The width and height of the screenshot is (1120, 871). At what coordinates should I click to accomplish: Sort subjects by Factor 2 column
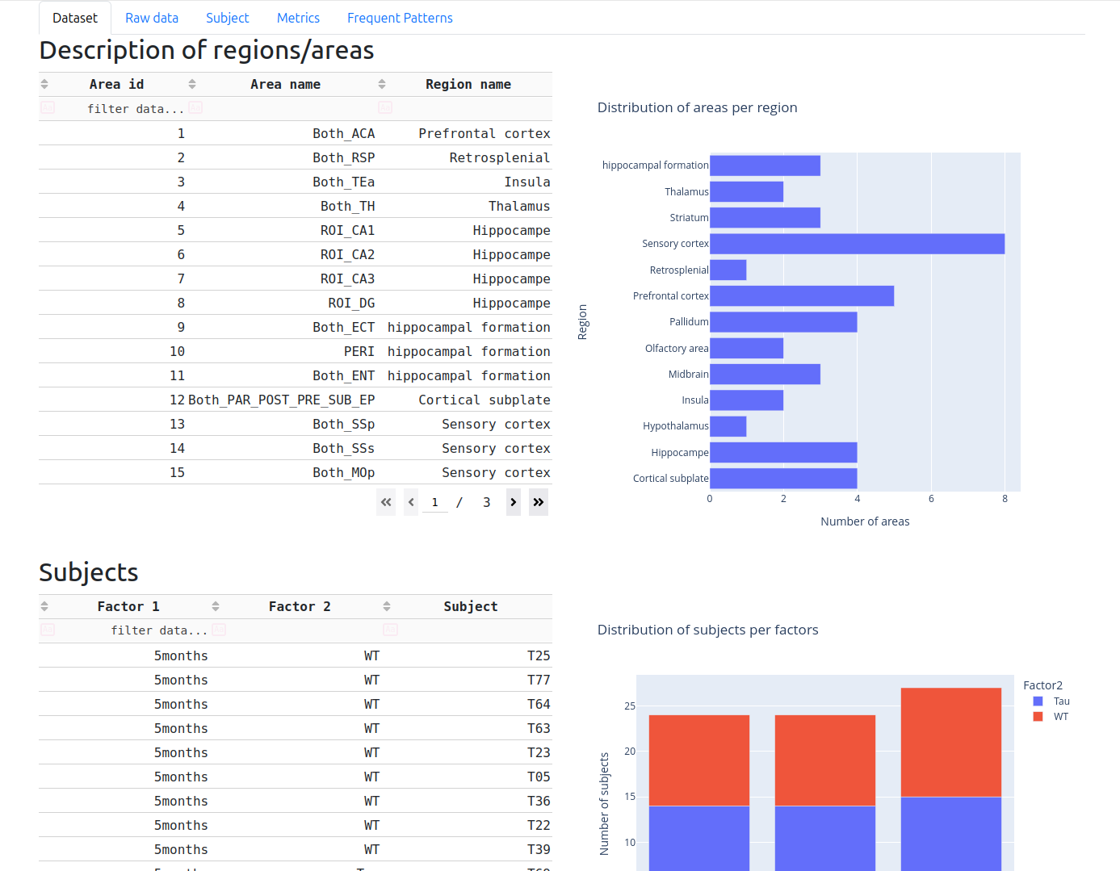216,606
